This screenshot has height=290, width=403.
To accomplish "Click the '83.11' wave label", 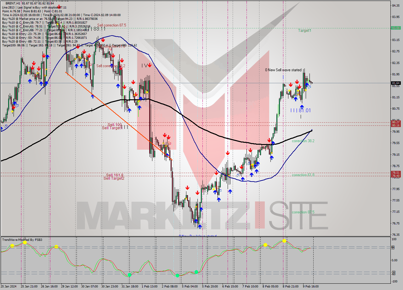I will click(99, 29).
